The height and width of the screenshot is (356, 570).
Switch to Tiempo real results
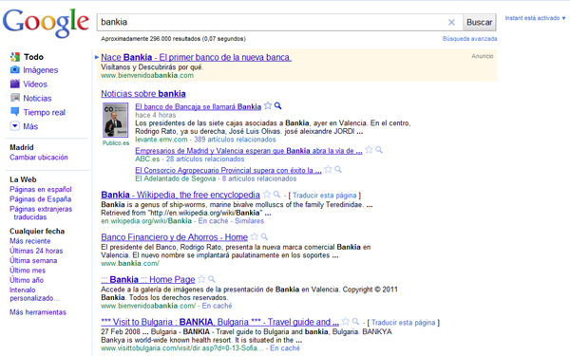[45, 113]
